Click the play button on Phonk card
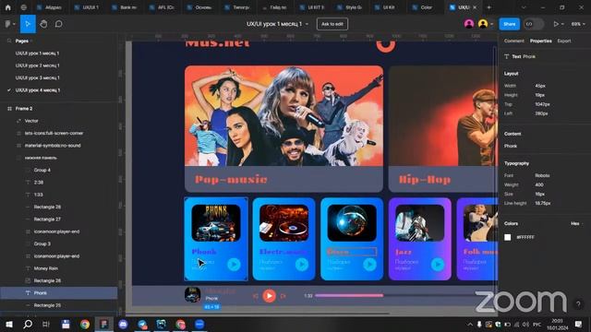This screenshot has height=332, width=591. click(x=234, y=265)
